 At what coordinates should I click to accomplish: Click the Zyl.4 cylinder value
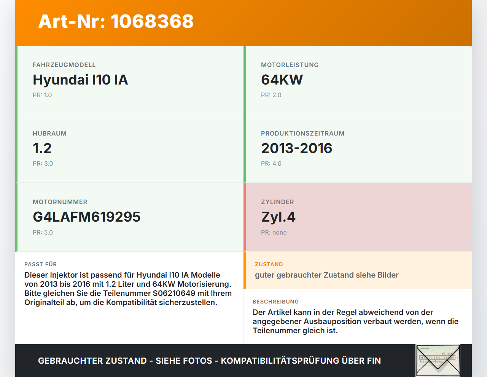coord(278,217)
